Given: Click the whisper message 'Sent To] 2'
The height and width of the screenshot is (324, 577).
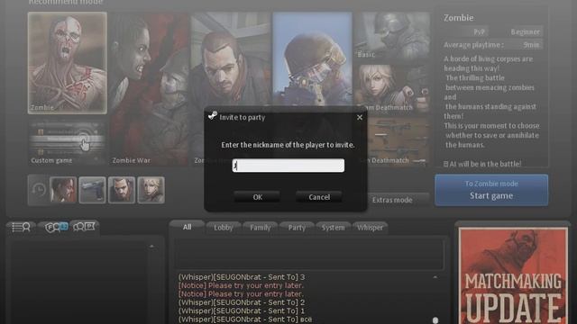Looking at the screenshot, I should click(x=242, y=302).
